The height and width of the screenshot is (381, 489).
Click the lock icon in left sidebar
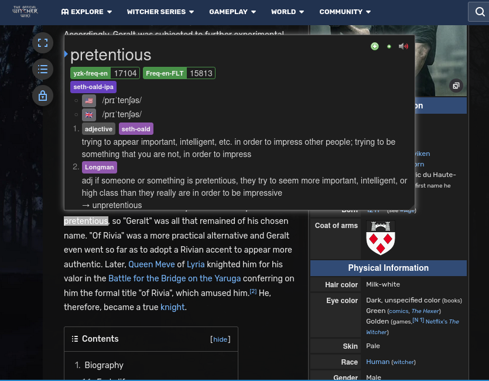tap(43, 96)
